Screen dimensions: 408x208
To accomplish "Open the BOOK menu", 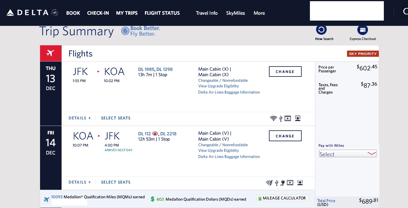I will tap(73, 13).
